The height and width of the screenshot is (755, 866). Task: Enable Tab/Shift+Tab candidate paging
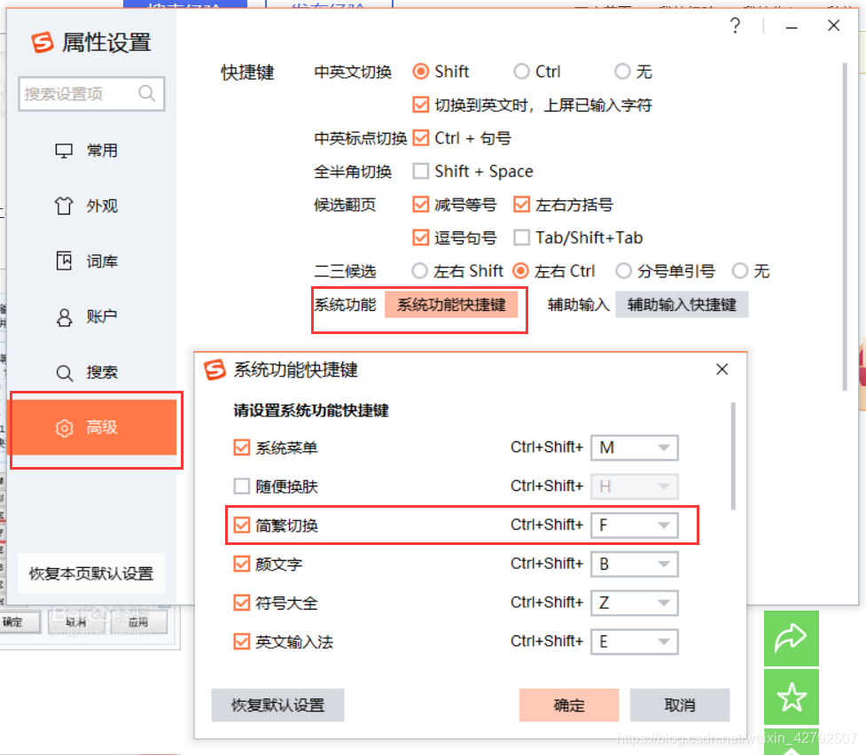pyautogui.click(x=521, y=237)
